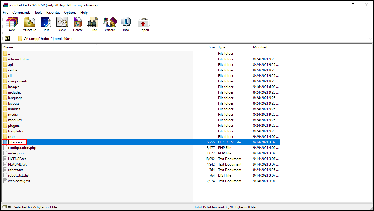Image resolution: width=374 pixels, height=211 pixels.
Task: Go up one level with arrow button
Action: pyautogui.click(x=7, y=38)
